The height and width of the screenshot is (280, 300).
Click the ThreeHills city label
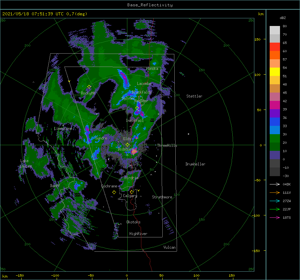(167, 145)
